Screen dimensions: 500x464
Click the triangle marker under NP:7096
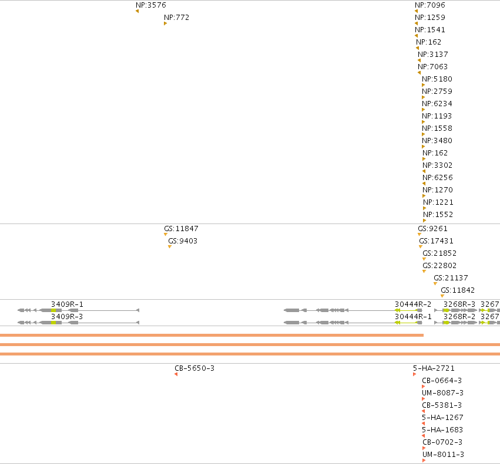click(416, 11)
